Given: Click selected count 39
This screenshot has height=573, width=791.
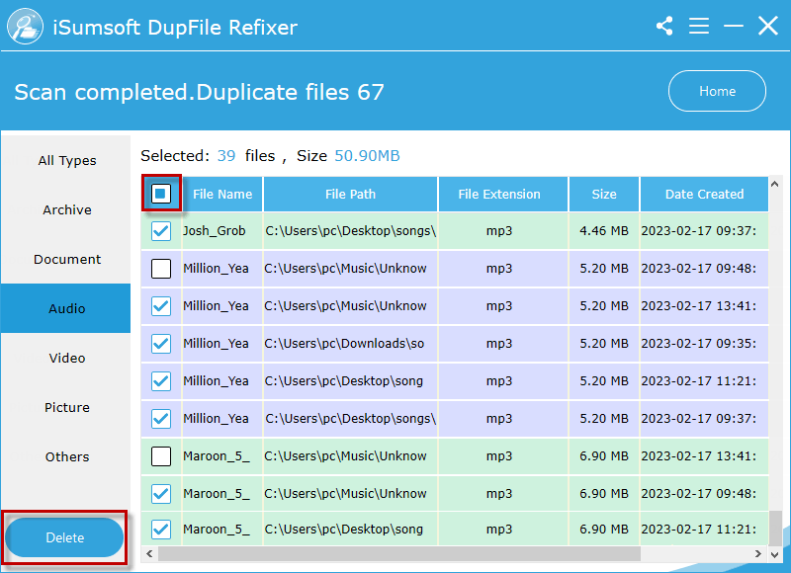Looking at the screenshot, I should tap(226, 156).
